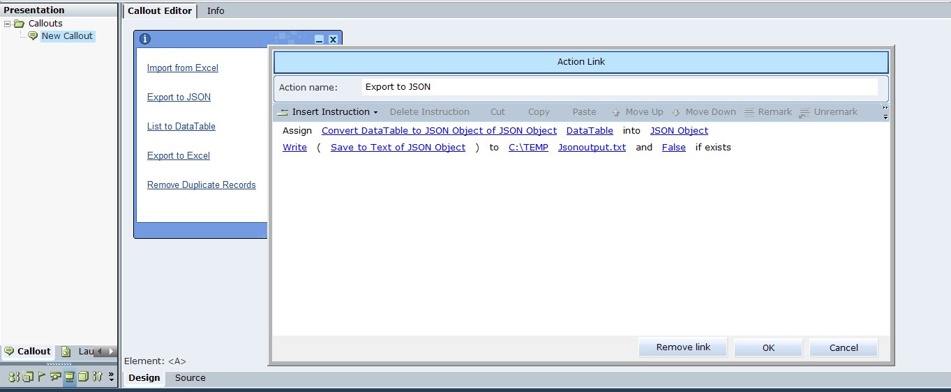The height and width of the screenshot is (392, 951).
Task: Click the wrench tools icon in bottom toolbar
Action: [97, 377]
